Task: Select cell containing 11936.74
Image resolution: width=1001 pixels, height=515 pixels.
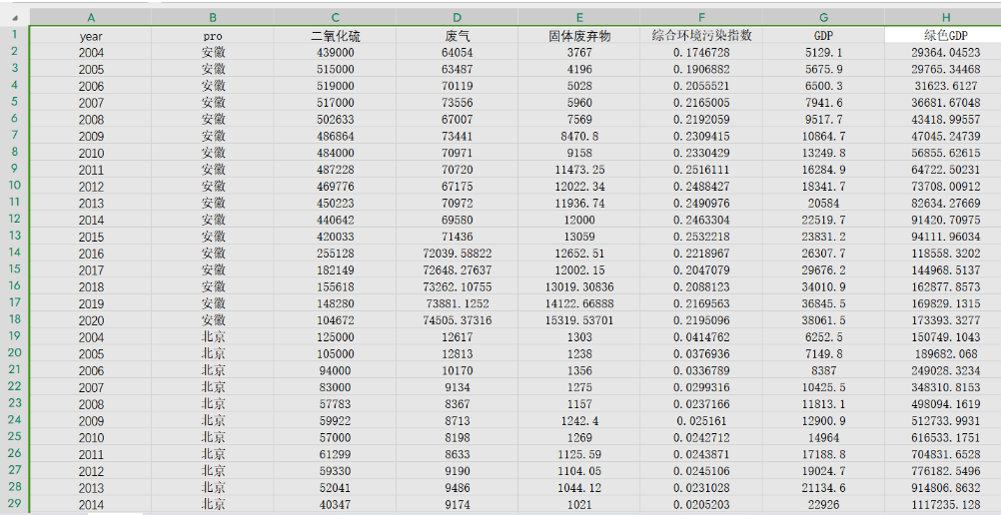Action: [x=579, y=203]
